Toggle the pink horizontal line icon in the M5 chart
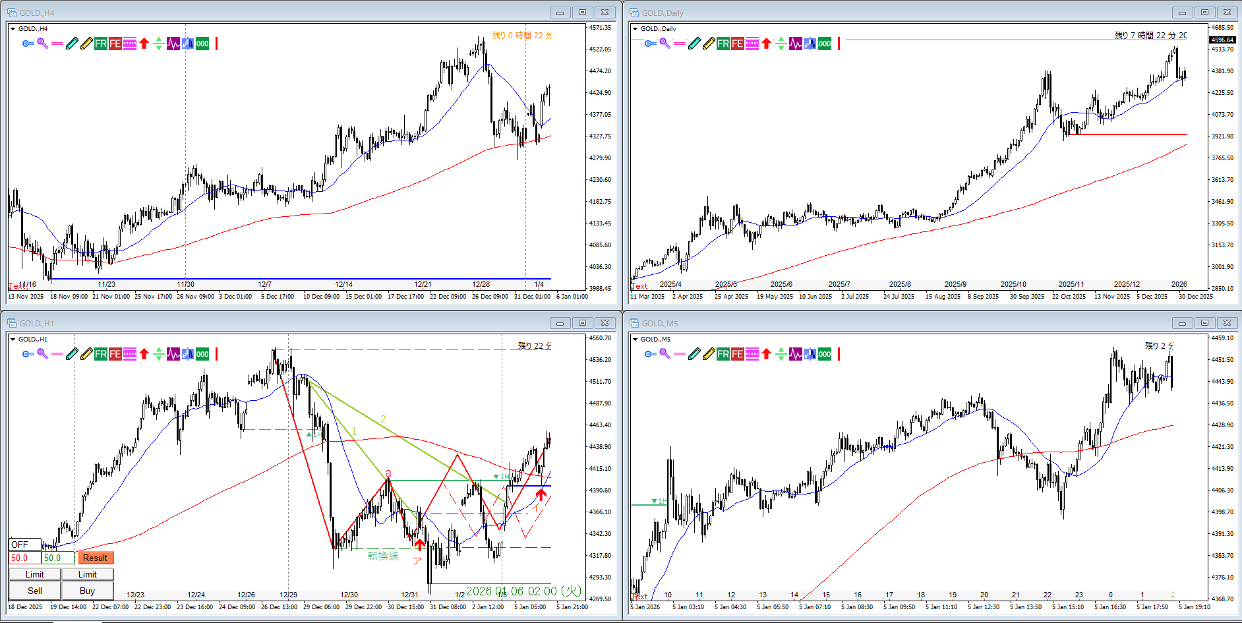 coord(680,354)
